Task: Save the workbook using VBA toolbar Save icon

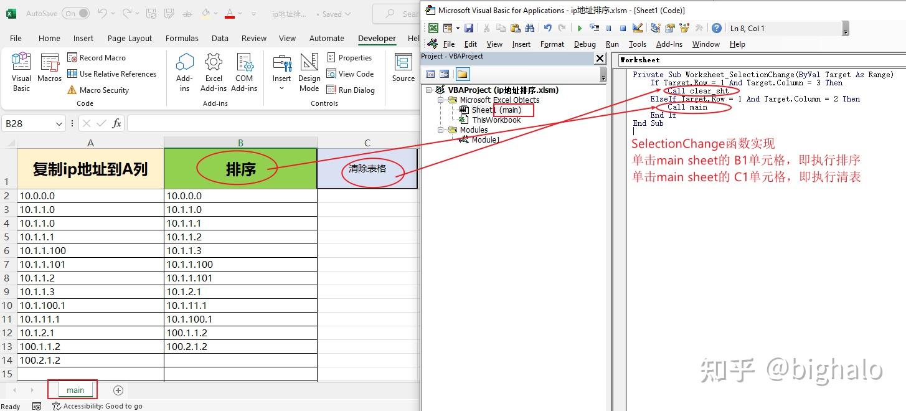Action: [x=469, y=28]
